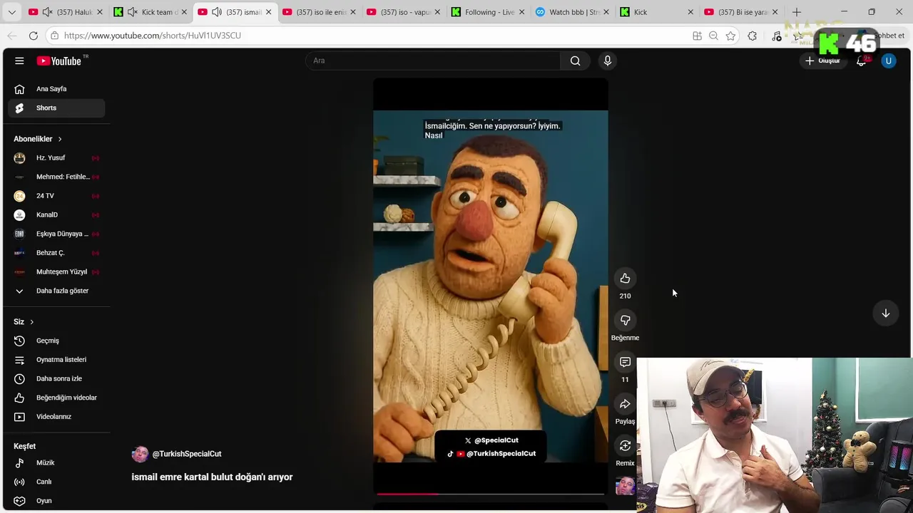
Task: Open Muhteşem Yüzyıl subscription
Action: pyautogui.click(x=57, y=271)
